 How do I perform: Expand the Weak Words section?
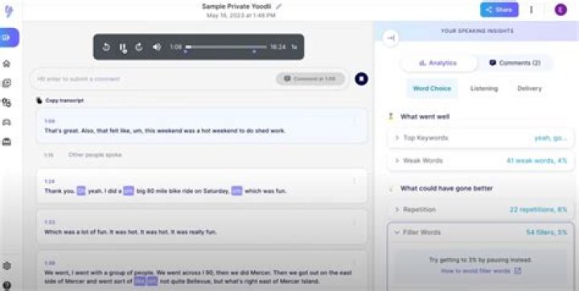click(x=480, y=161)
